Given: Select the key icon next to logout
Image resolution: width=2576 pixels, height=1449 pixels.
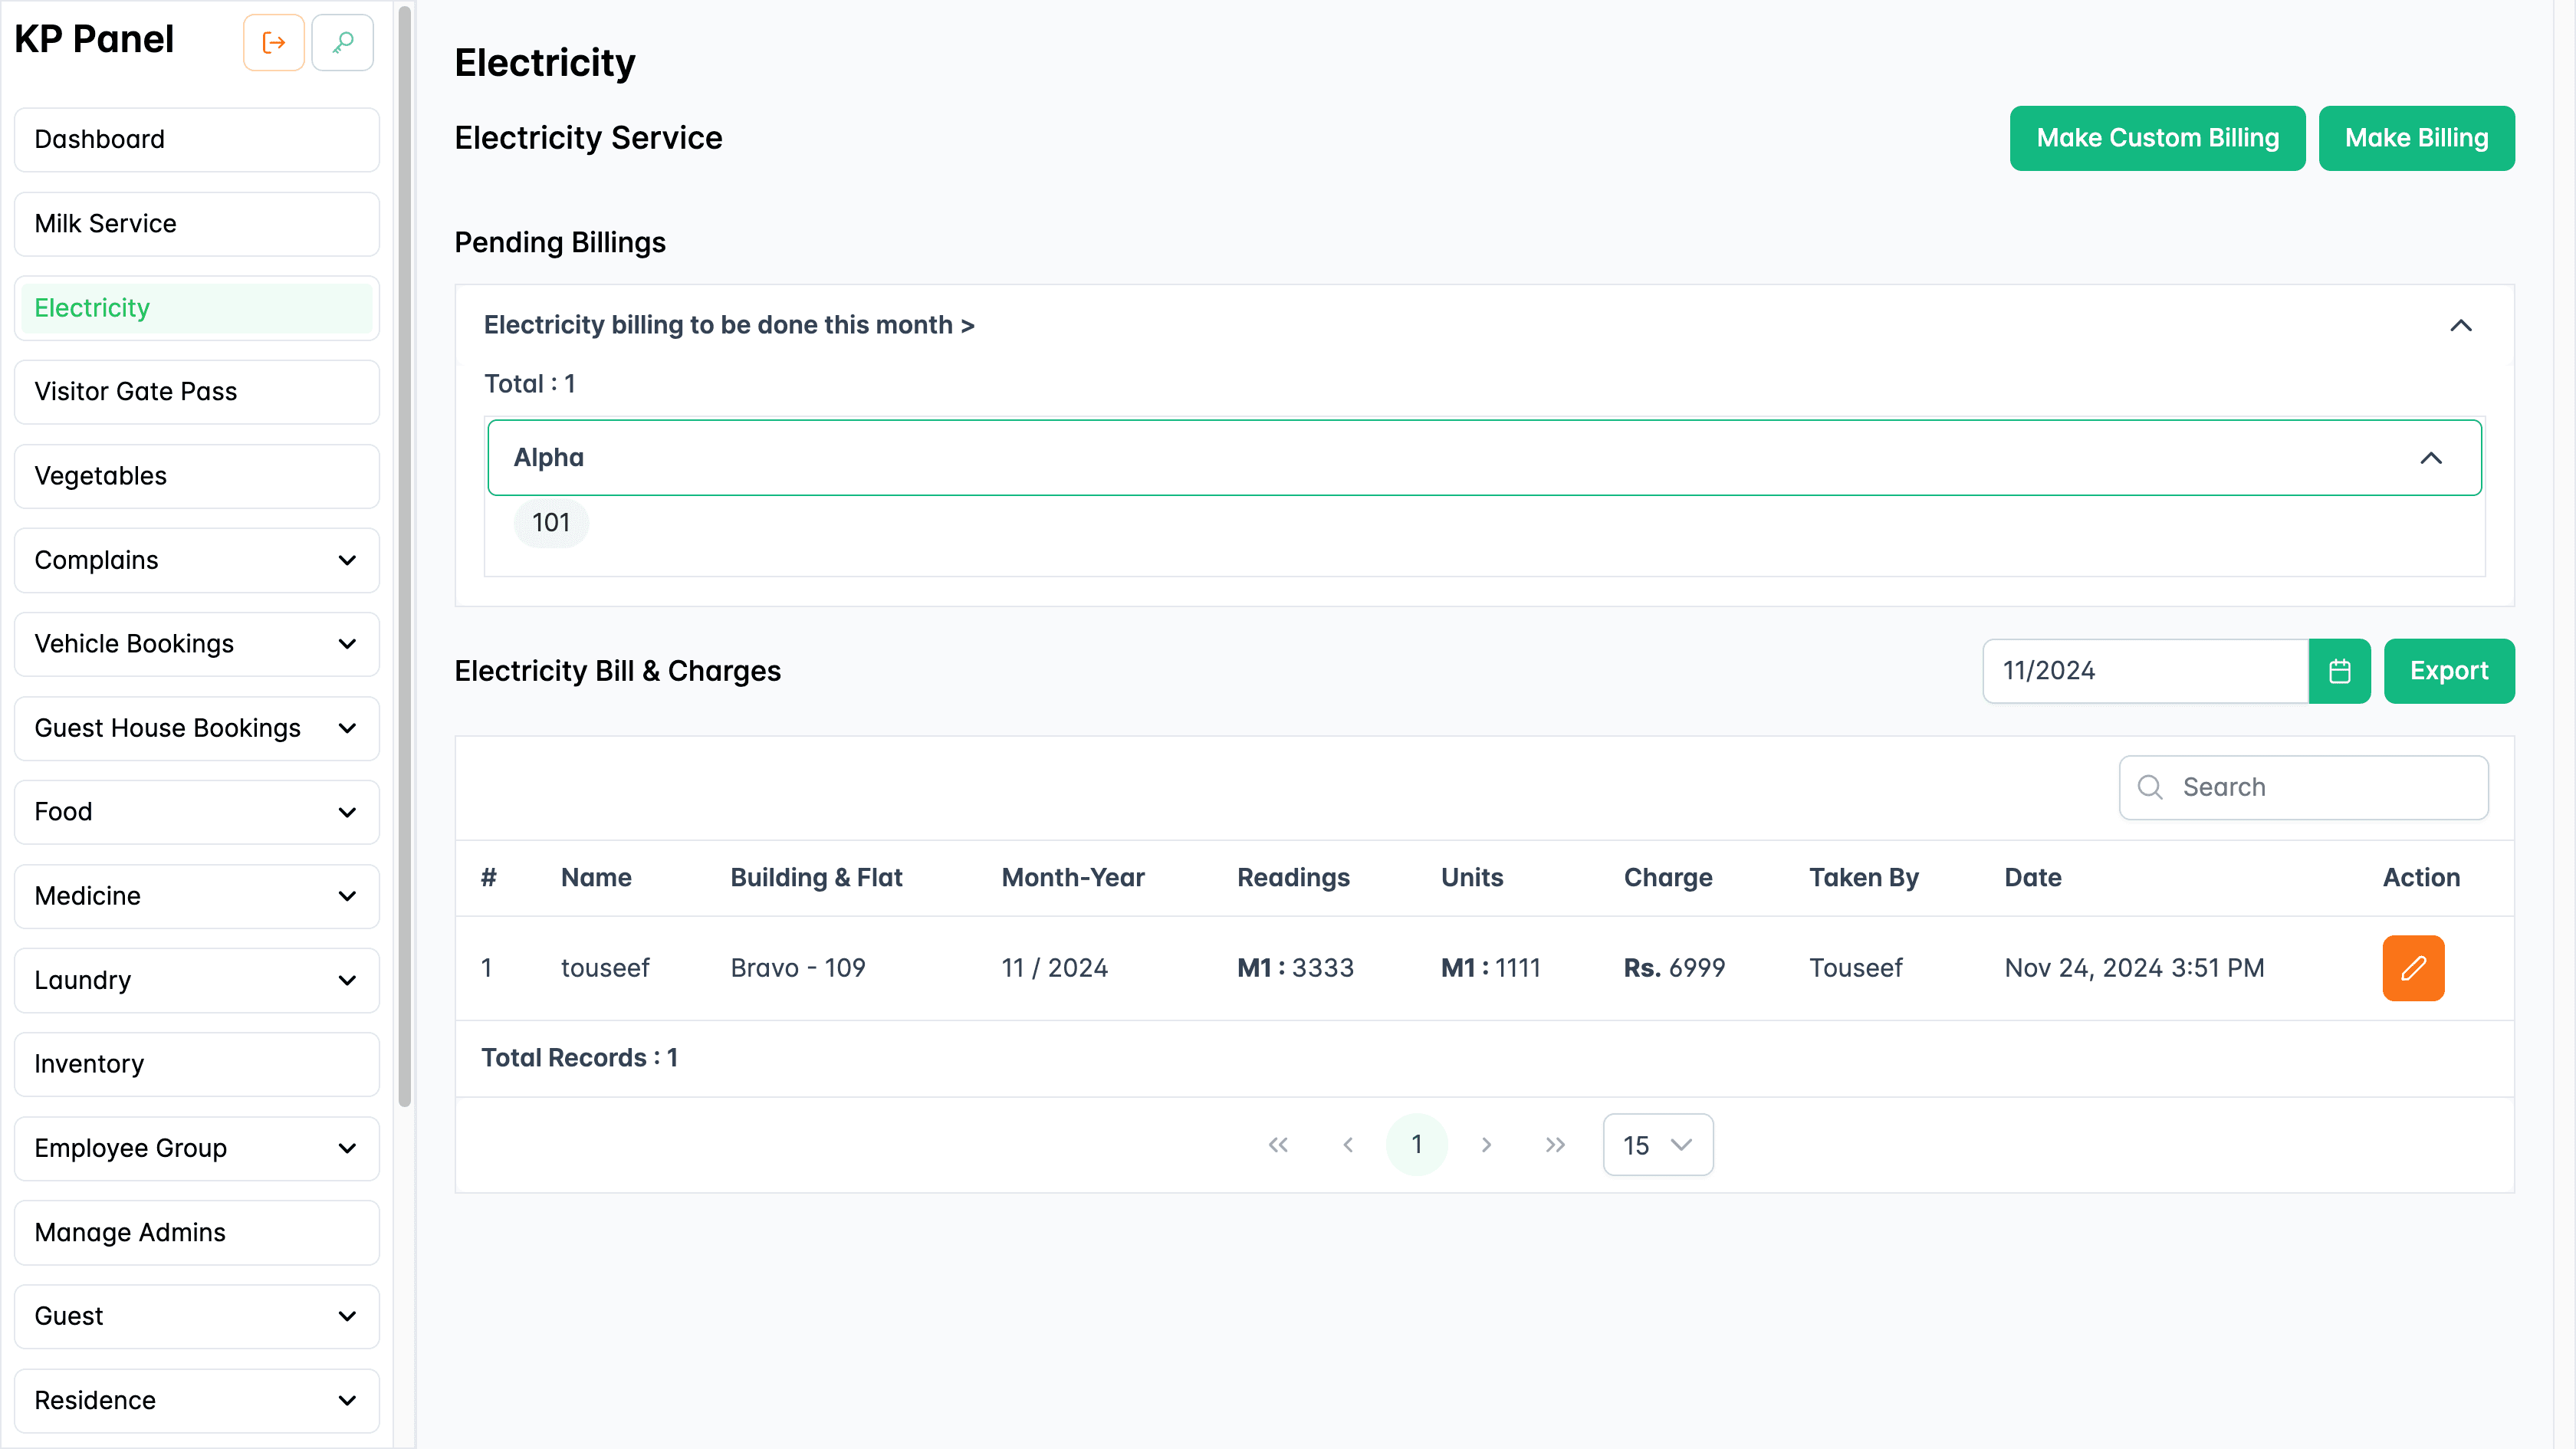Looking at the screenshot, I should click(x=342, y=42).
